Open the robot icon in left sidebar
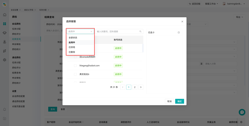The height and width of the screenshot is (126, 249). (x=4, y=33)
